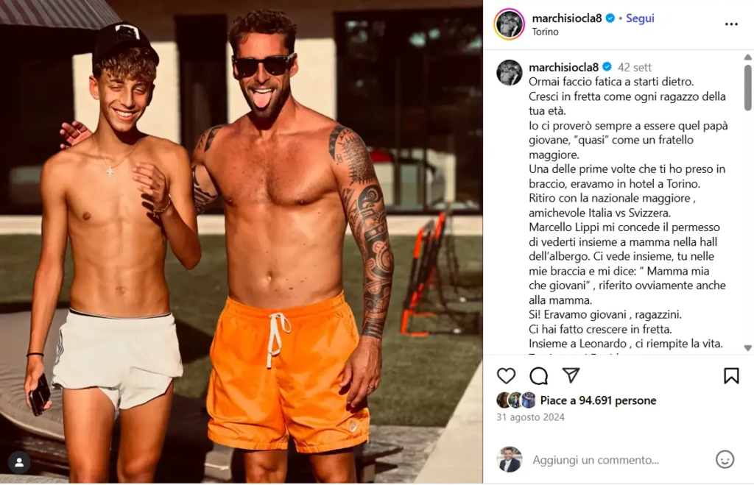Open marchisiocla8 profile from header username
This screenshot has width=754, height=485.
click(566, 18)
